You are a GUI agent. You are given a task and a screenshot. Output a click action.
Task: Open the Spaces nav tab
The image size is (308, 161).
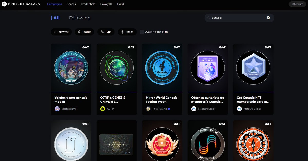[71, 4]
